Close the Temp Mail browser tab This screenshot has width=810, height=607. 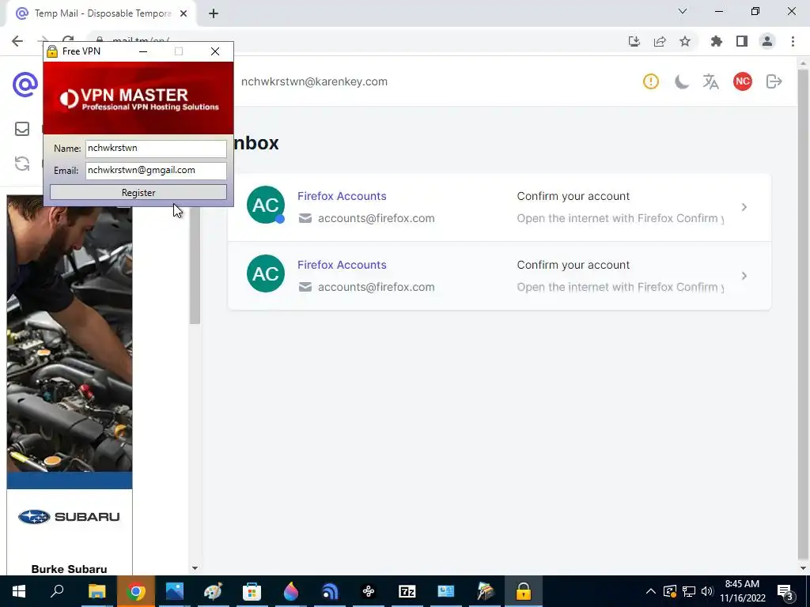[184, 13]
